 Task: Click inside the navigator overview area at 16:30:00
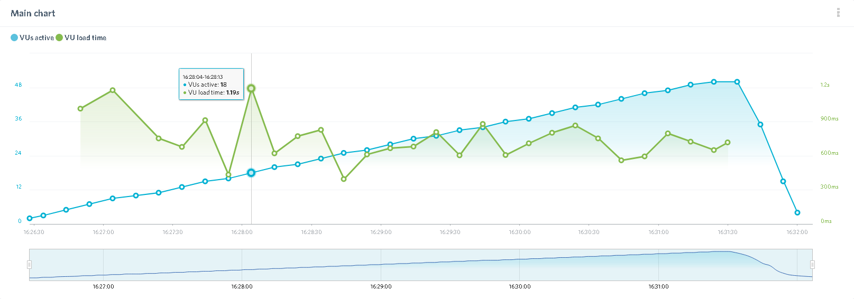coord(520,264)
